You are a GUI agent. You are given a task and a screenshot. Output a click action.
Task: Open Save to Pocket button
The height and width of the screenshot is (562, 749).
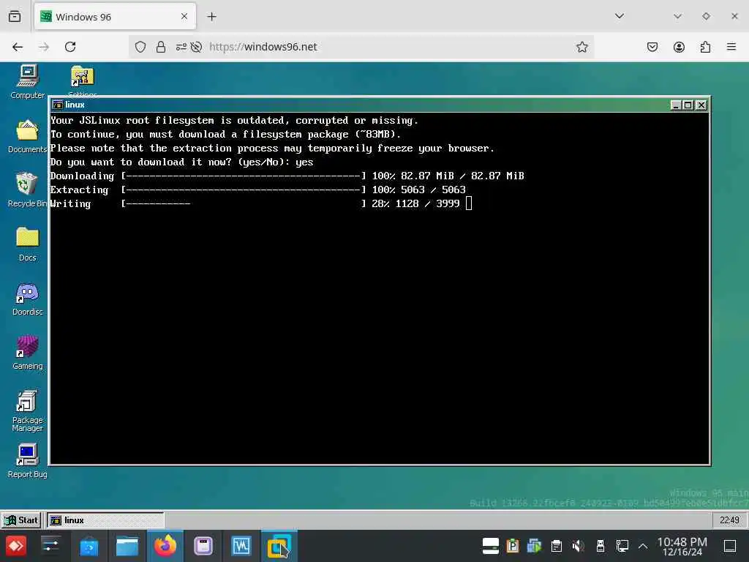tap(652, 47)
